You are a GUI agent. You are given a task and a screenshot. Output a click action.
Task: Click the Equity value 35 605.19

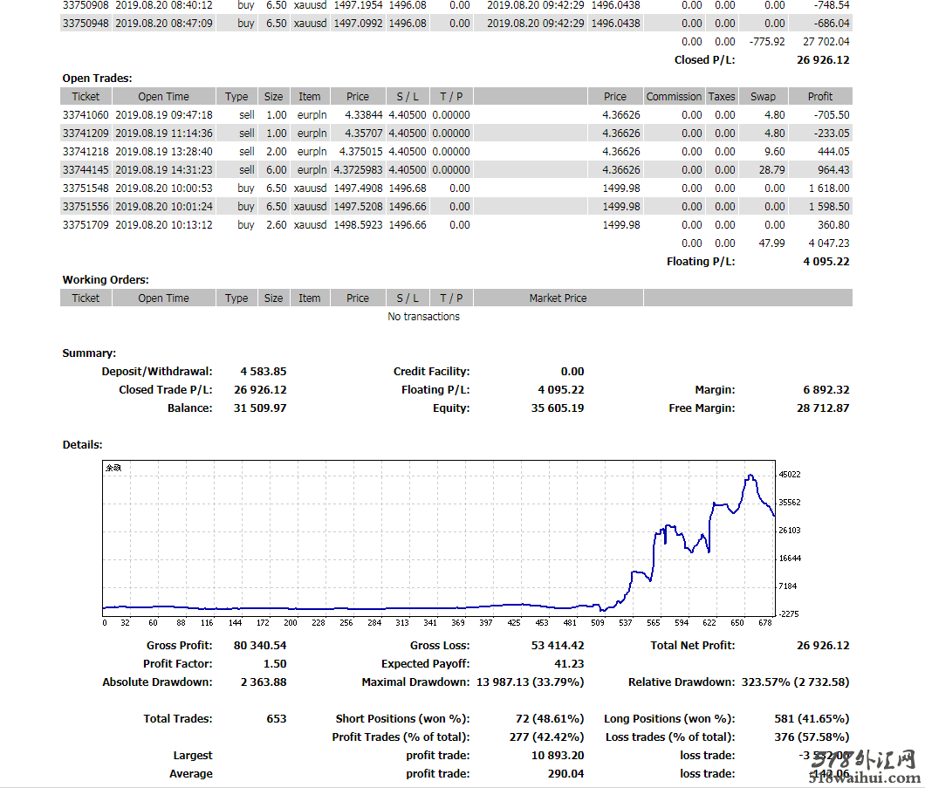558,408
